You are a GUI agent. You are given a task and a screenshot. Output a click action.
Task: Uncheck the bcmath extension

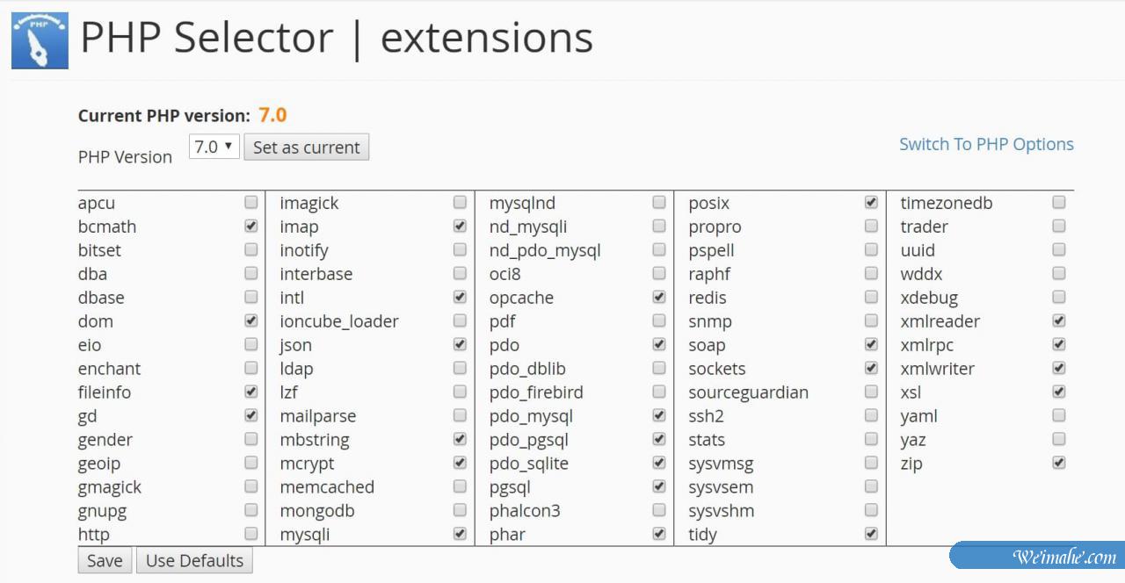251,227
